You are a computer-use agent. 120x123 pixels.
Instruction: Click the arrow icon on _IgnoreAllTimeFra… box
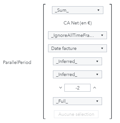(102, 35)
